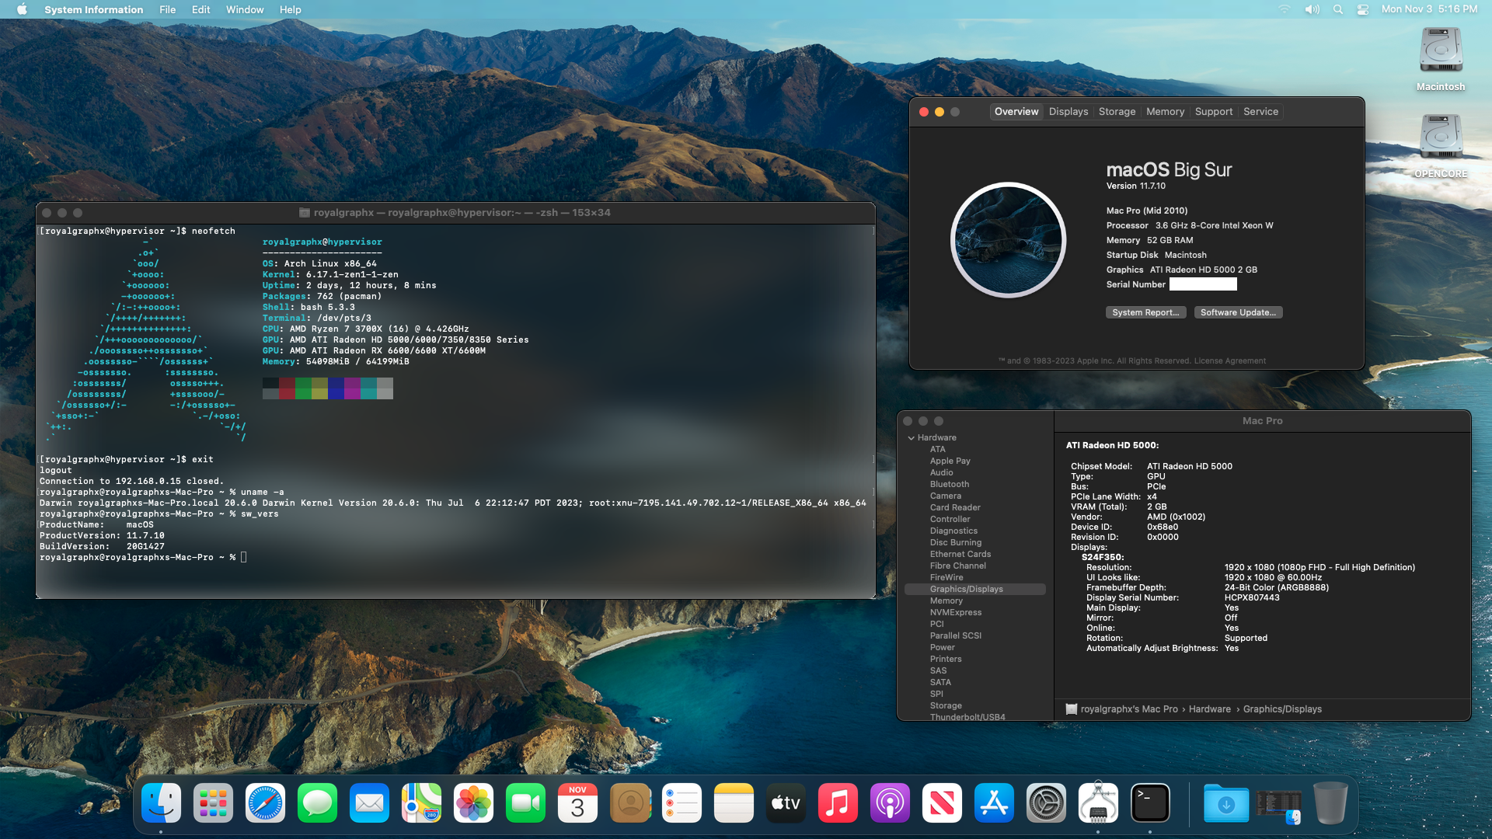The width and height of the screenshot is (1492, 839).
Task: Open Safari from the Dock
Action: coord(265,803)
